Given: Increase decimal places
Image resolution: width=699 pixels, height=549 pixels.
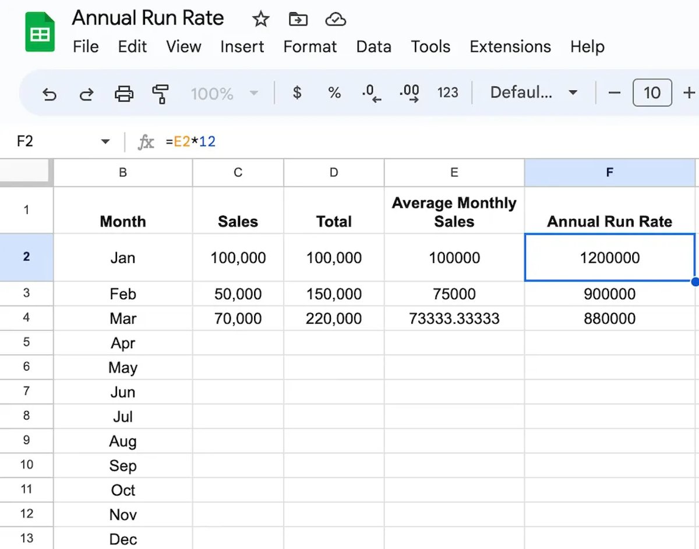Looking at the screenshot, I should (x=409, y=93).
